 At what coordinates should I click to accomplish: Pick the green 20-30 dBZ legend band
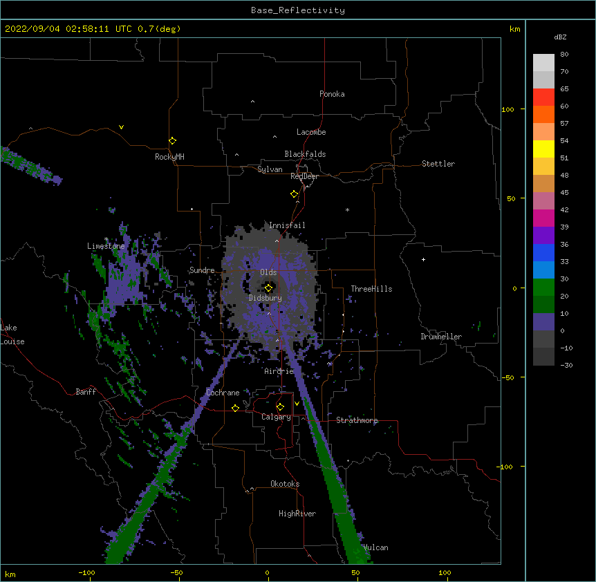543,288
